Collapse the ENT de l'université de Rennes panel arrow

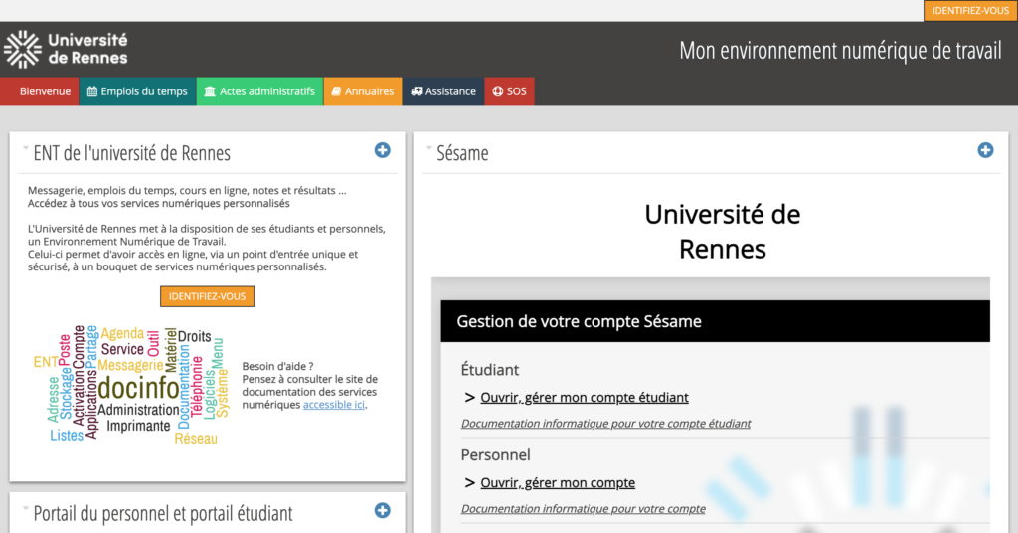(x=26, y=148)
